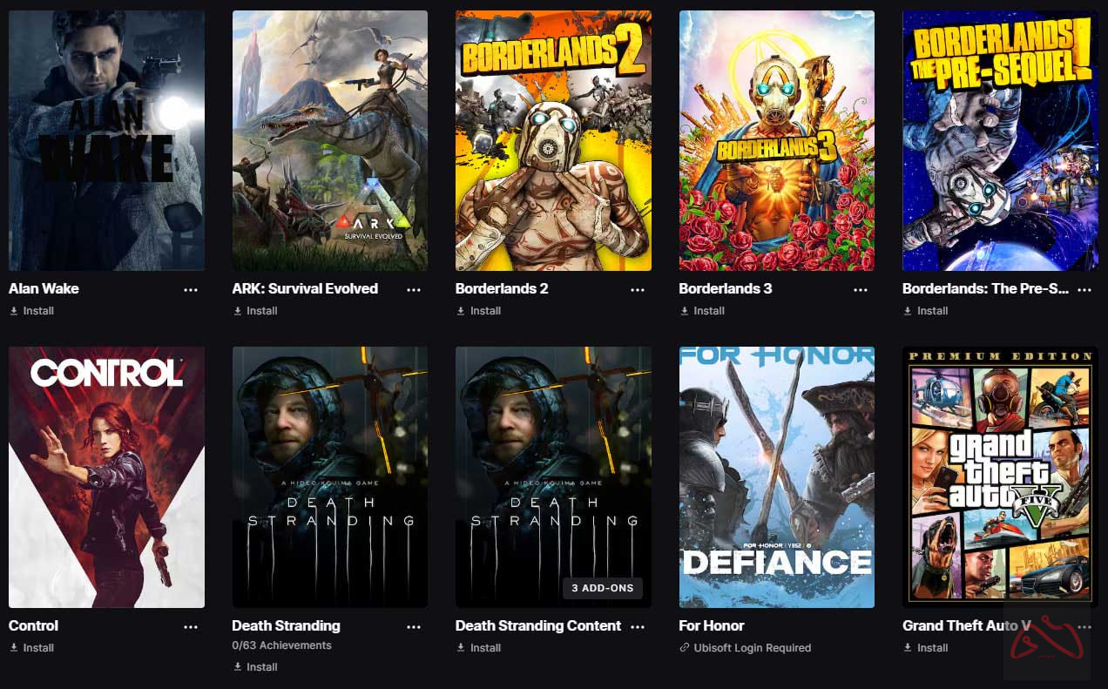Open the Borderlands: The Pre-Sequel more options menu

pos(1084,289)
